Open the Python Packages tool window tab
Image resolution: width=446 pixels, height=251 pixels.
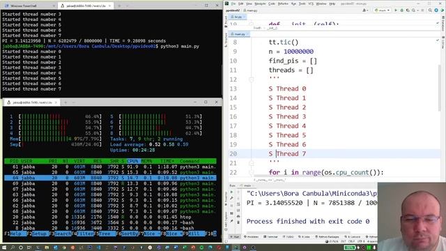tap(327, 237)
